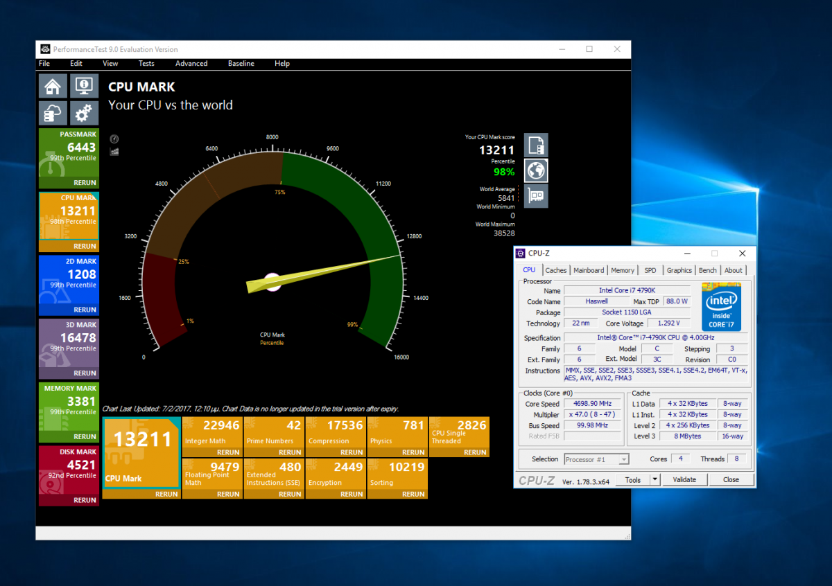Viewport: 832px width, 586px height.
Task: Rerun the Floating Point Math test
Action: tap(228, 494)
